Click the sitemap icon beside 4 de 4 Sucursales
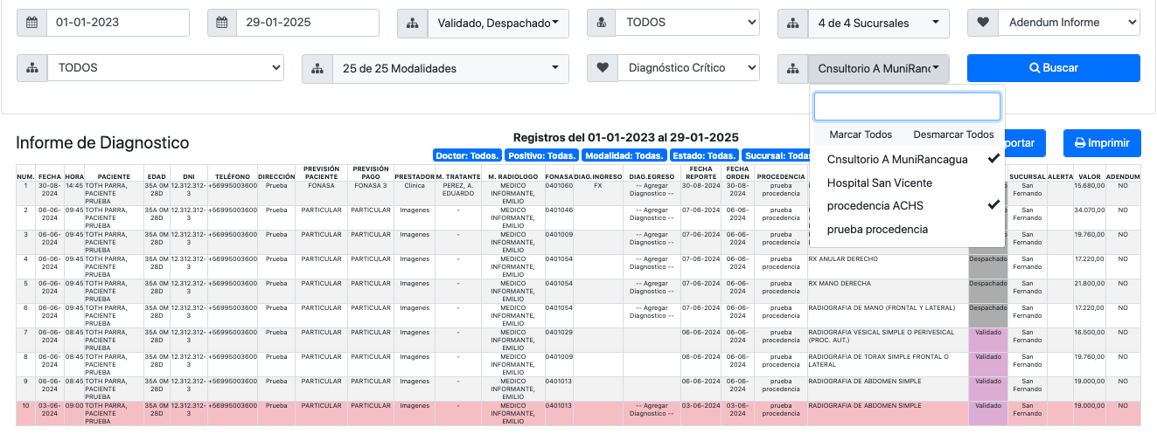This screenshot has height=434, width=1157. (x=792, y=23)
